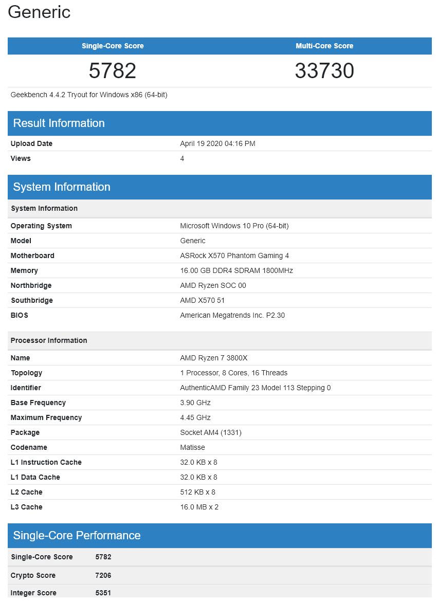438x602 pixels.
Task: Click the Northbridge label
Action: 31,286
